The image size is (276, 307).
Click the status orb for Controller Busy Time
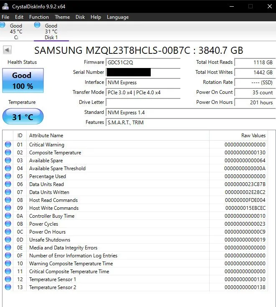[x=8, y=216]
